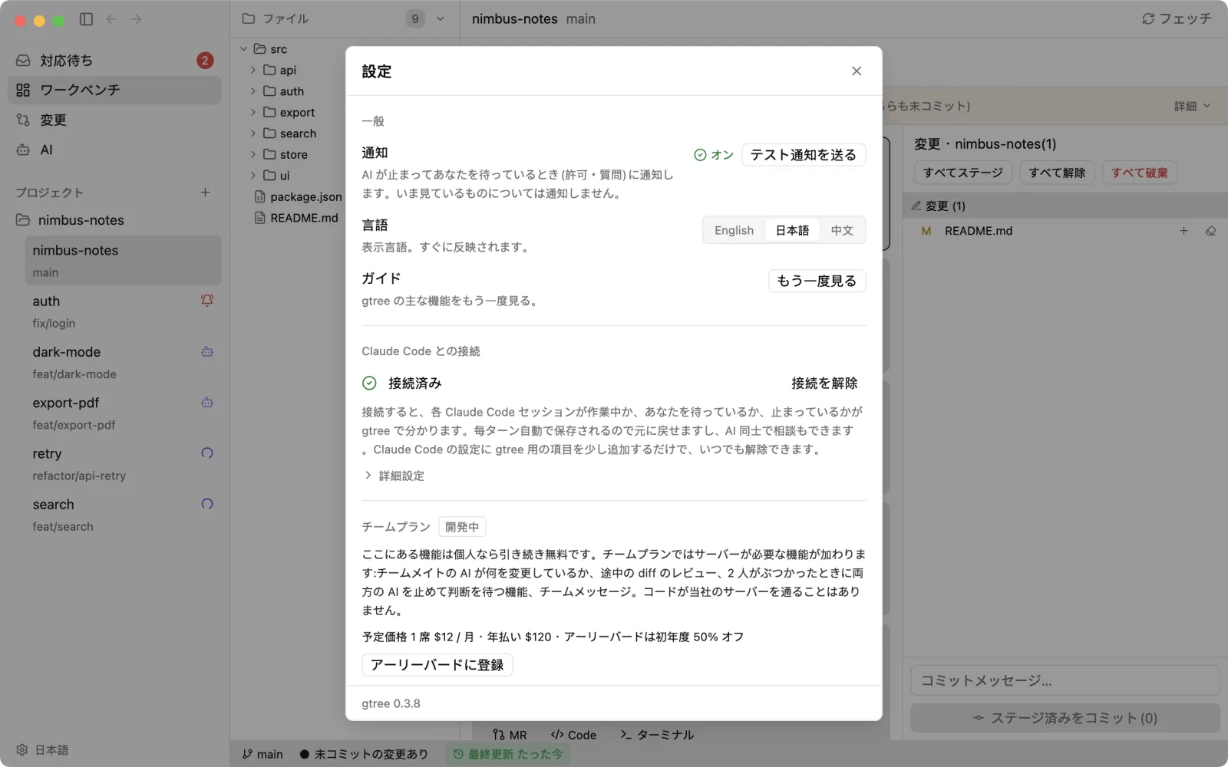Stage README.md with the plus icon
Screen dimensions: 1228x767
pos(1183,231)
